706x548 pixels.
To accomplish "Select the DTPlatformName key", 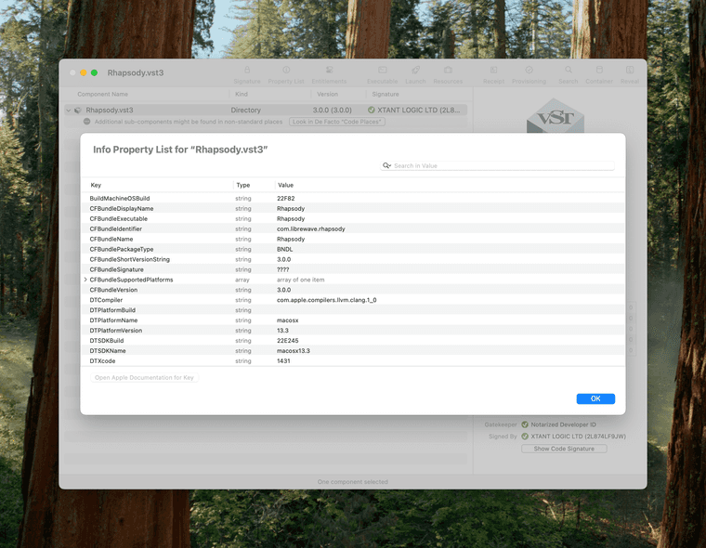I will [113, 320].
